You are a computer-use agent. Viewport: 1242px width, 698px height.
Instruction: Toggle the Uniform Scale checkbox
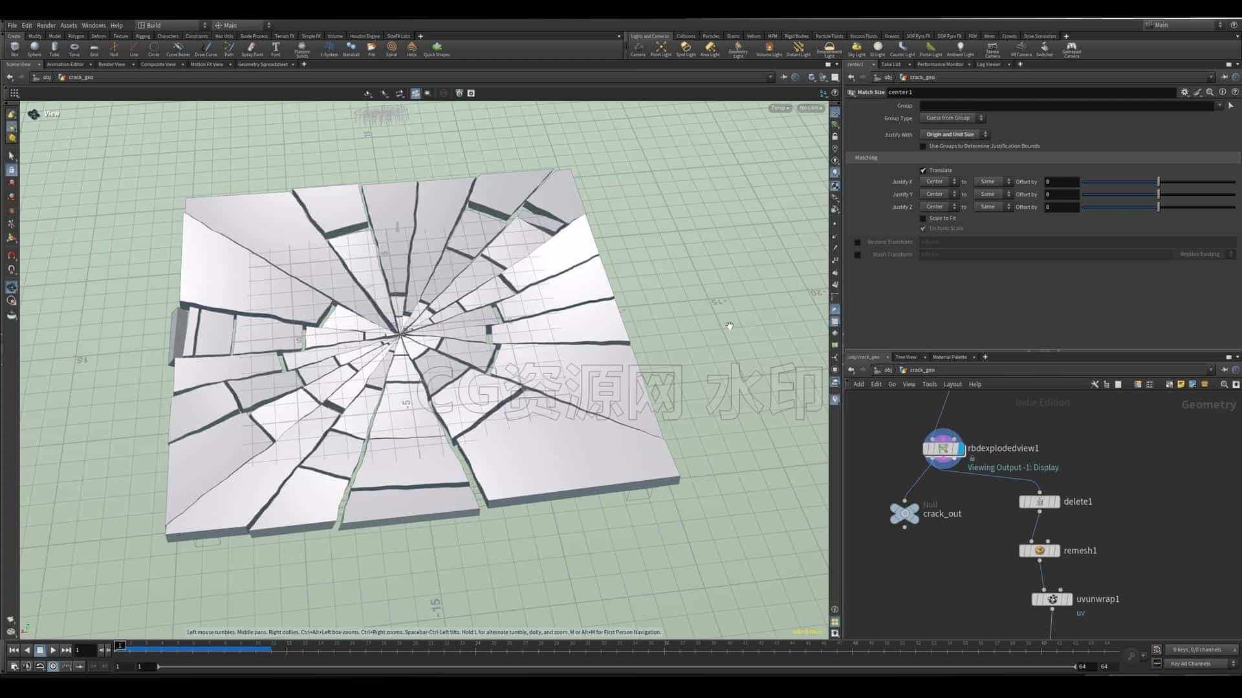click(923, 229)
